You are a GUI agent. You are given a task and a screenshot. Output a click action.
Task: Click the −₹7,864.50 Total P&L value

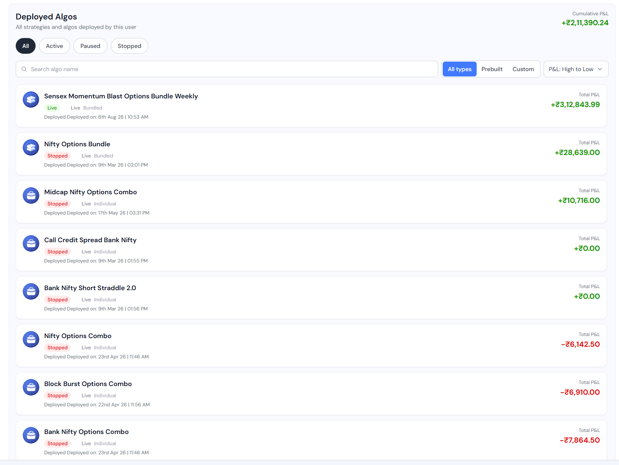point(580,440)
